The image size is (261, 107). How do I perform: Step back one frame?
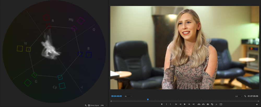pyautogui.click(x=180, y=104)
